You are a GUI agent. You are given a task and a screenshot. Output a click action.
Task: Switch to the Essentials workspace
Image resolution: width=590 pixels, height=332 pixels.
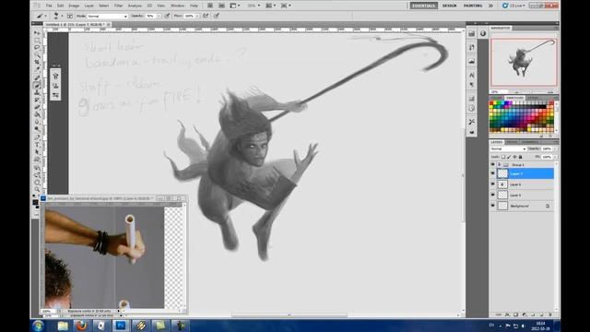point(423,6)
